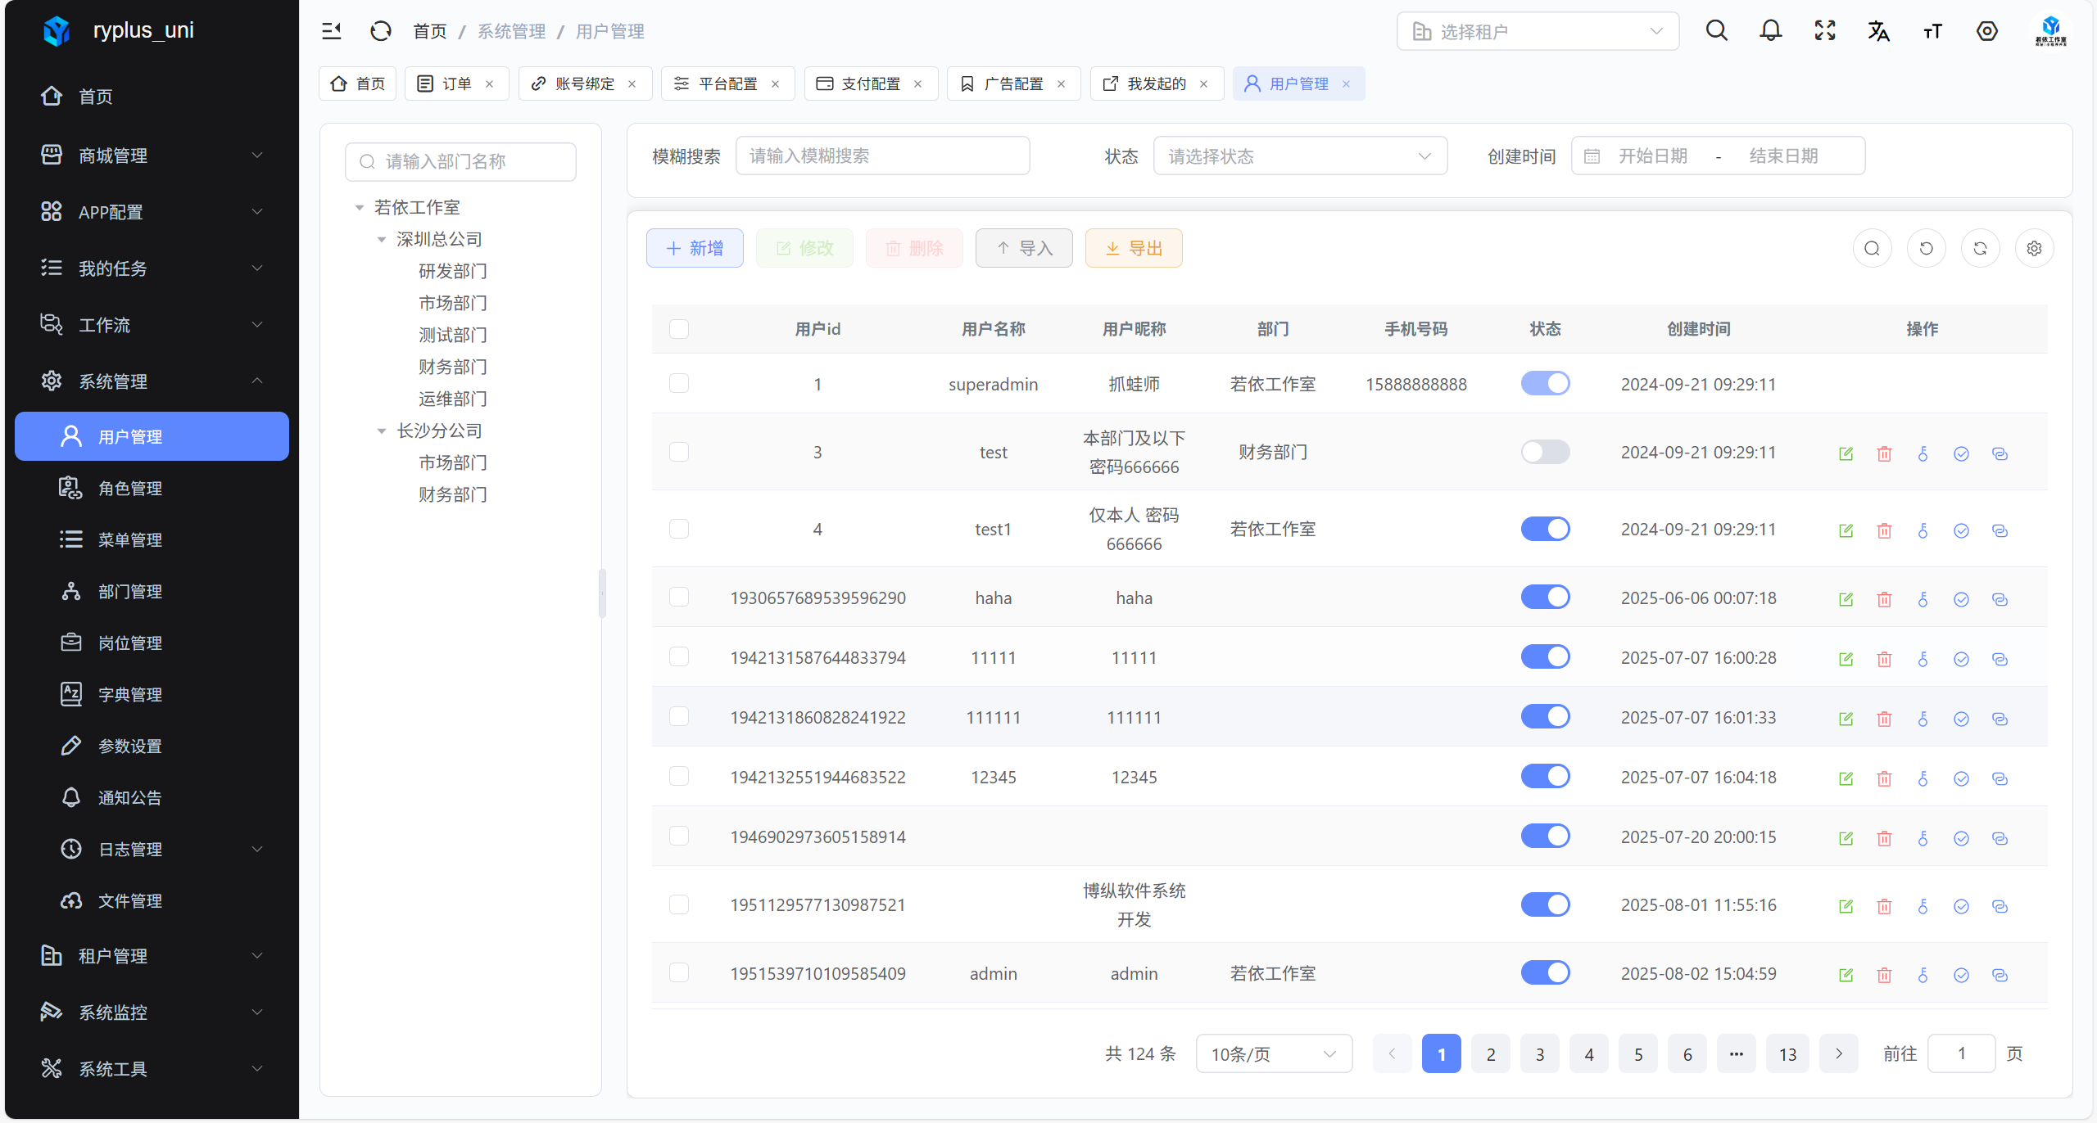
Task: Go to pagination page 3
Action: [1539, 1054]
